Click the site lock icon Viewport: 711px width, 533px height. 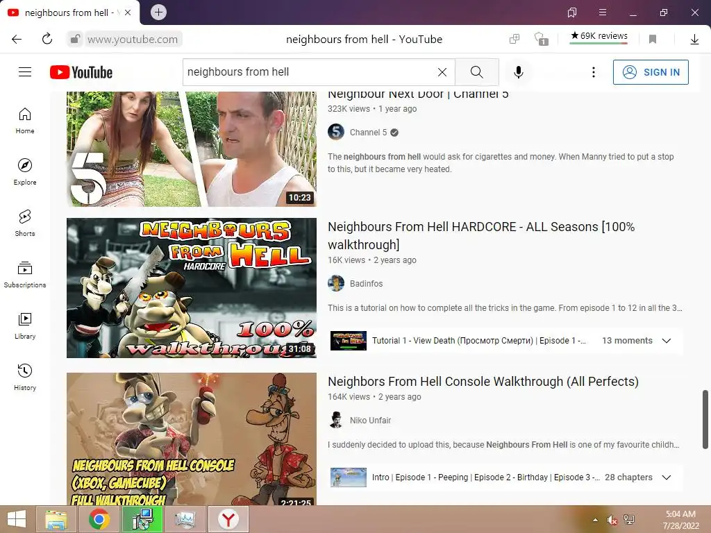pos(75,40)
